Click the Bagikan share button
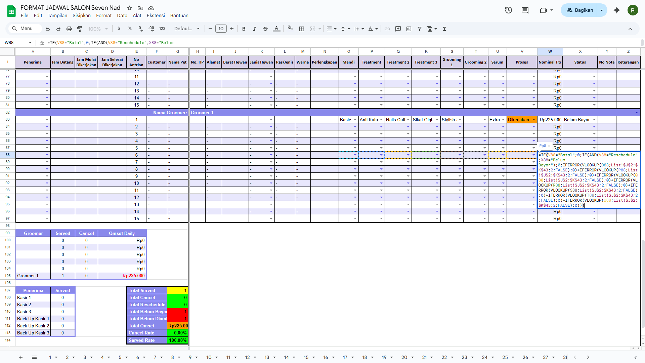645x363 pixels. pos(579,10)
